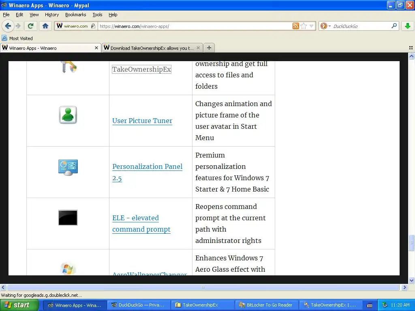This screenshot has height=311, width=415.
Task: Click the magnifier search button
Action: click(394, 26)
